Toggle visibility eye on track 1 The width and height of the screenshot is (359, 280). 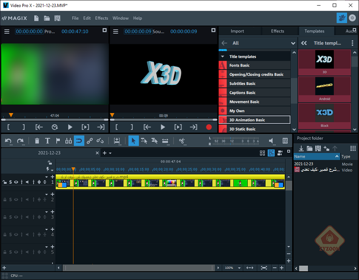[16, 182]
